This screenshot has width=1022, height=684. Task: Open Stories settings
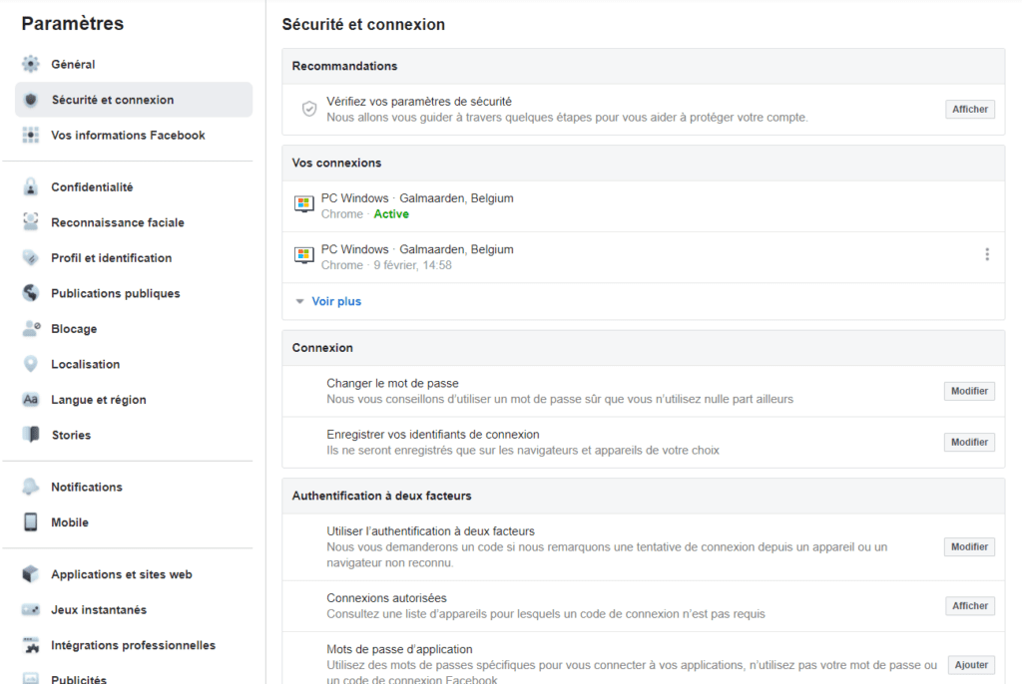[134, 435]
